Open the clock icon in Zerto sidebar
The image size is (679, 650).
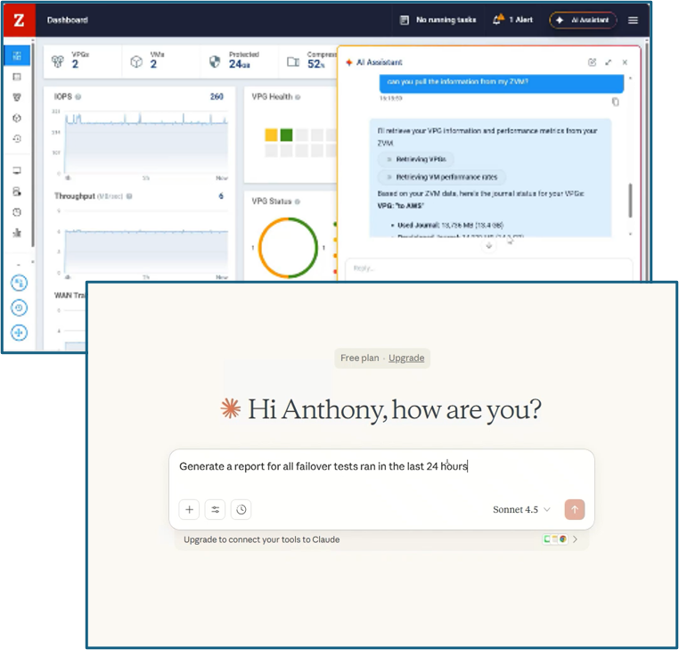17,212
